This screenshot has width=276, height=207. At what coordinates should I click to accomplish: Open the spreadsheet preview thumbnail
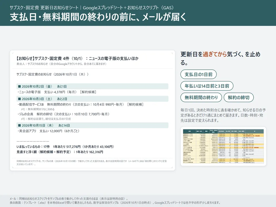[x=223, y=146]
